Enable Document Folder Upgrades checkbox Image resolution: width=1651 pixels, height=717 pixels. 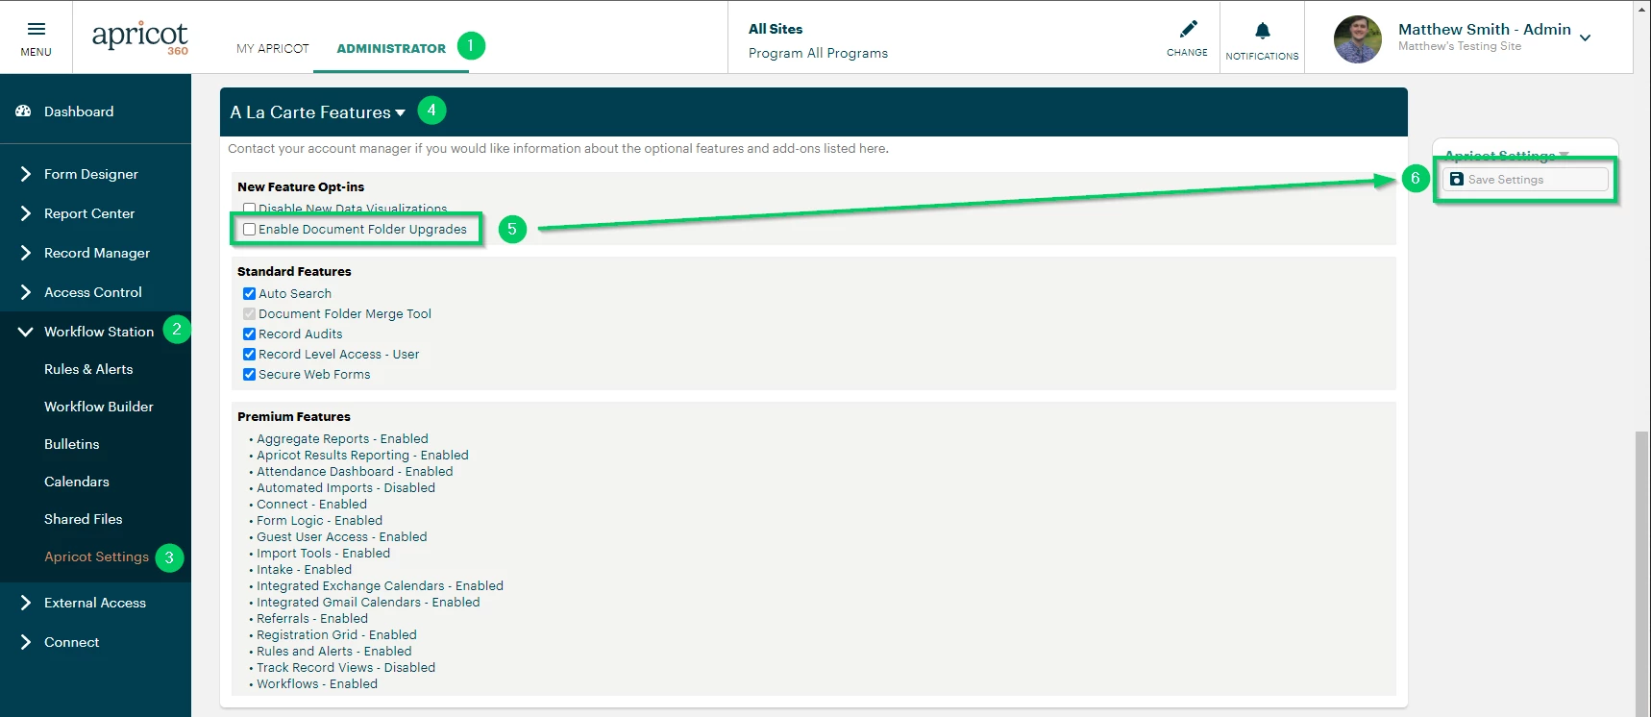pos(249,229)
